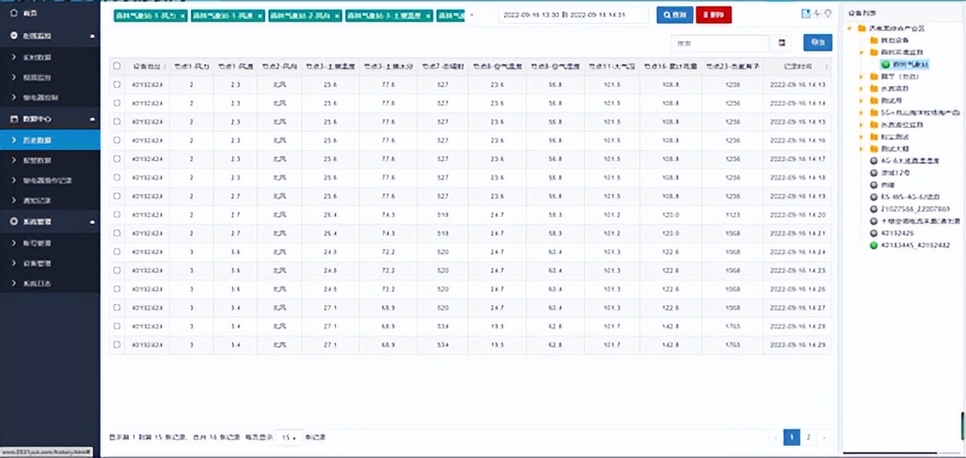Viewport: 966px width, 458px height.
Task: Select the green online device under the expanded folder
Action: [885, 64]
